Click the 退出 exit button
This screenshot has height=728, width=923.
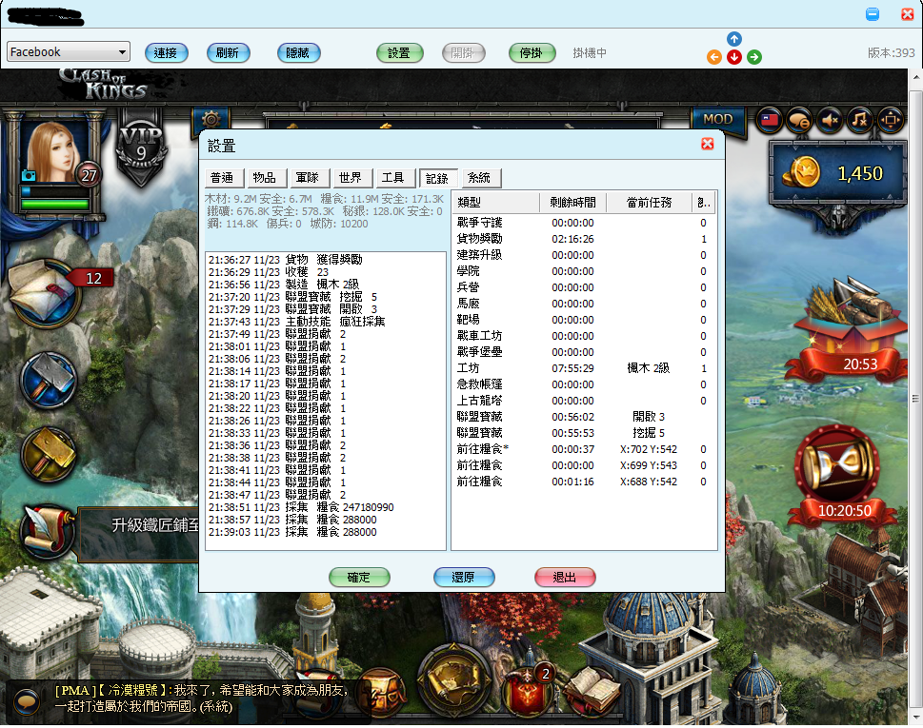565,578
